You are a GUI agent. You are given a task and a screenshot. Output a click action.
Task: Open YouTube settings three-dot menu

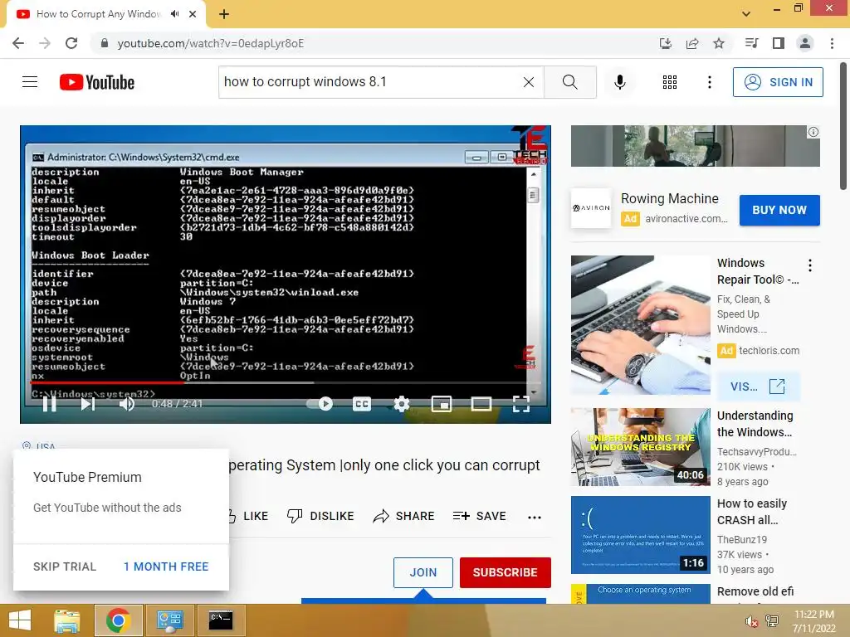710,82
